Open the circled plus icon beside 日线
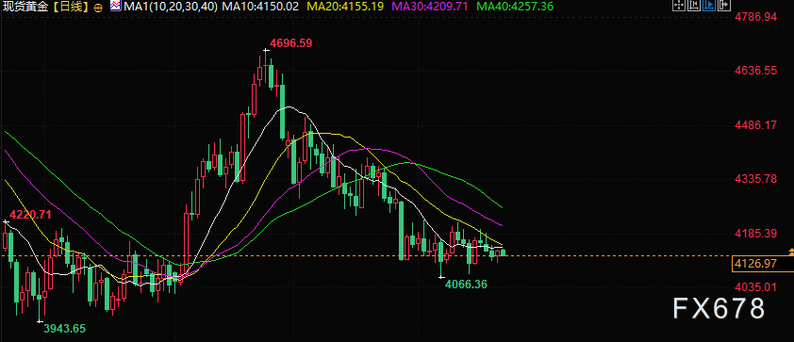The image size is (794, 342). 98,8
